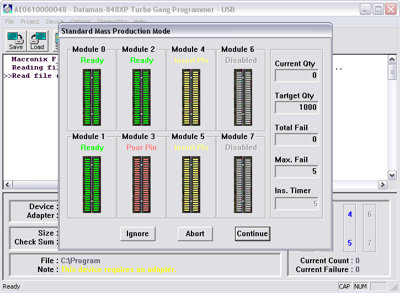Click the Module 5 yellow socket graphic
The height and width of the screenshot is (293, 400).
[x=191, y=184]
